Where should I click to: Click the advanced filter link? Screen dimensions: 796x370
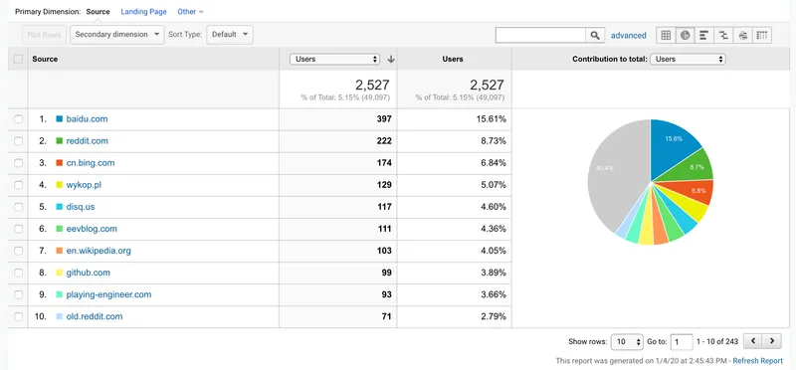point(629,35)
